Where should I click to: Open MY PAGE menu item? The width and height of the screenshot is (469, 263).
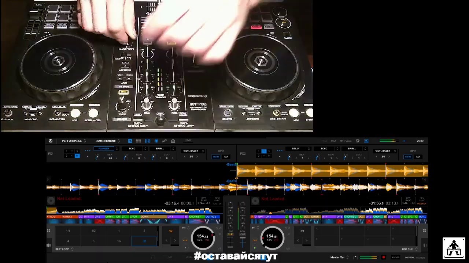pyautogui.click(x=346, y=141)
